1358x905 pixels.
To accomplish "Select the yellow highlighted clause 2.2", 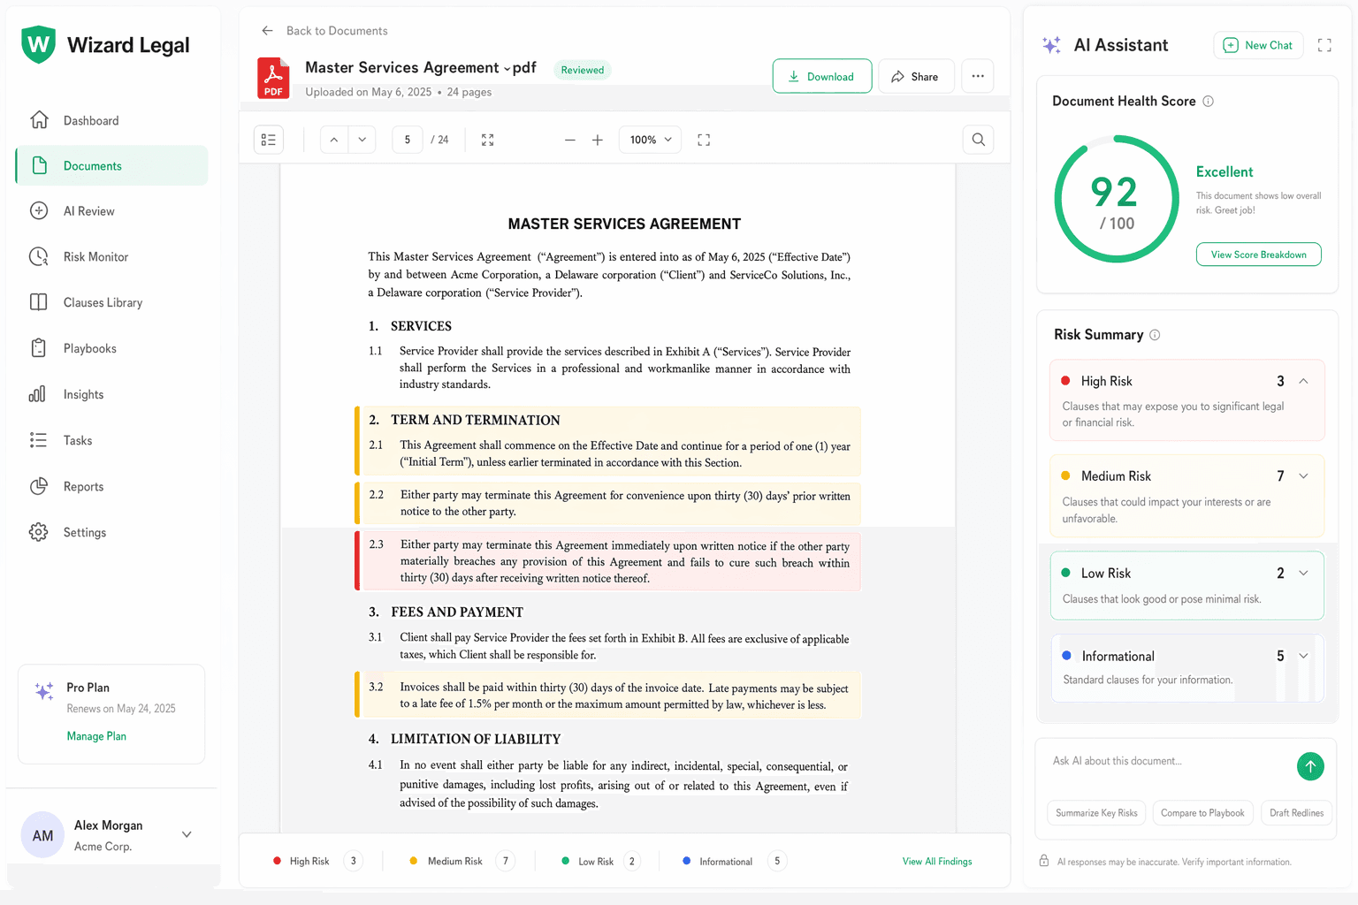I will [608, 503].
